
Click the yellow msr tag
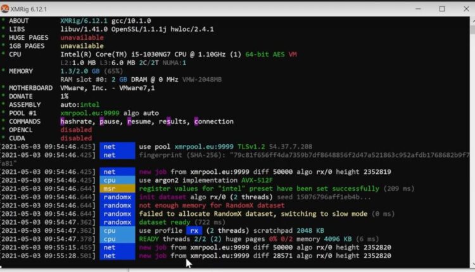117,189
